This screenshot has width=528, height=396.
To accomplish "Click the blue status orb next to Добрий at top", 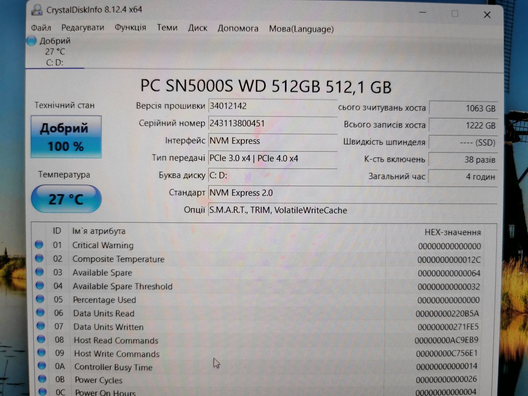I will [x=32, y=41].
